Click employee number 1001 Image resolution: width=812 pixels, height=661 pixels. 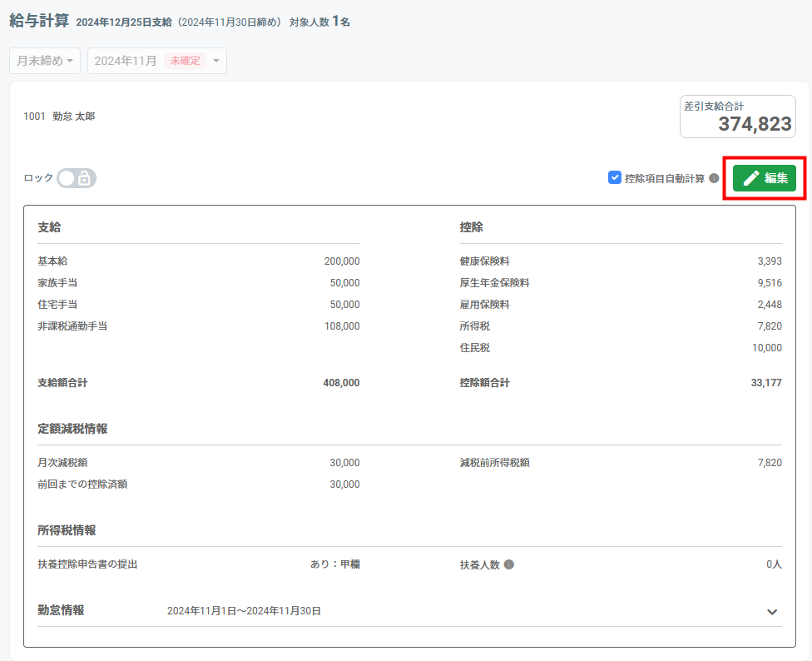coord(34,116)
